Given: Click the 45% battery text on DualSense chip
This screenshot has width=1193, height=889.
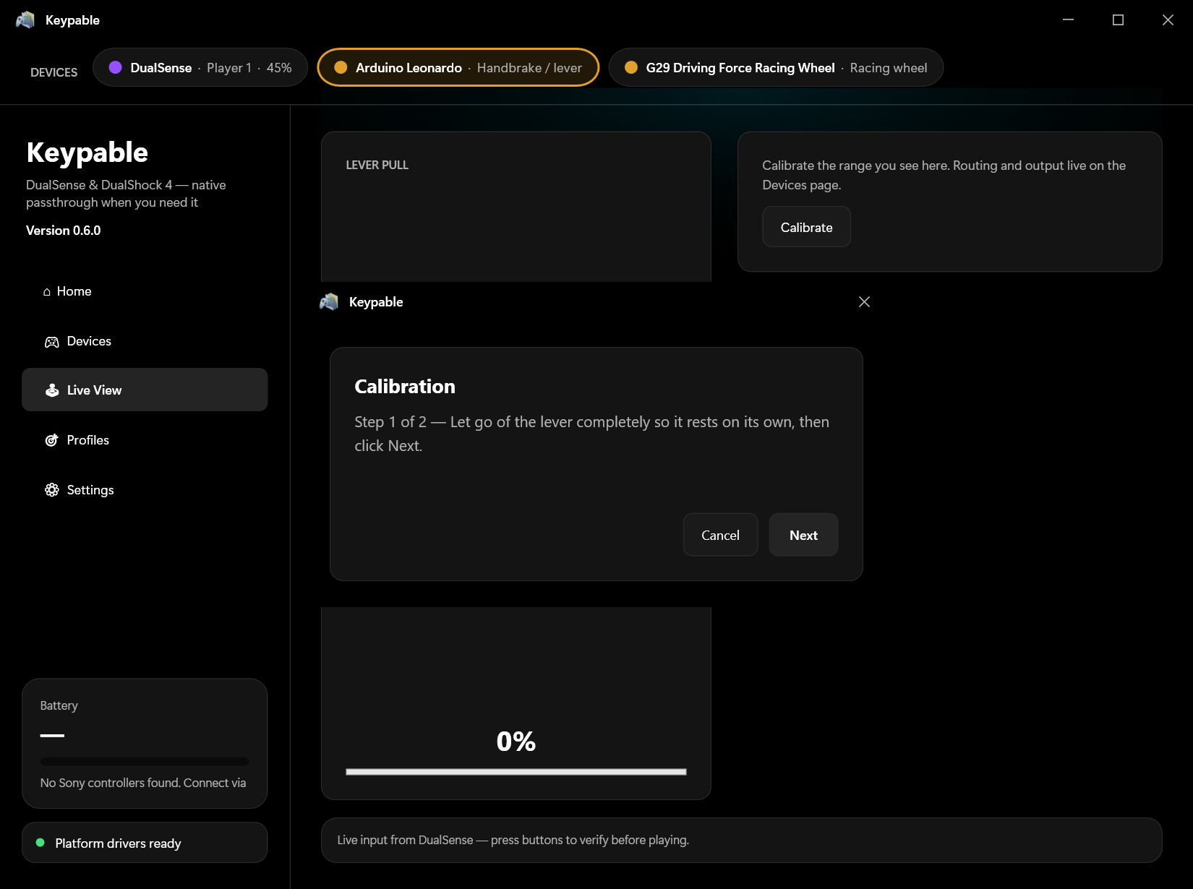Looking at the screenshot, I should (x=279, y=67).
